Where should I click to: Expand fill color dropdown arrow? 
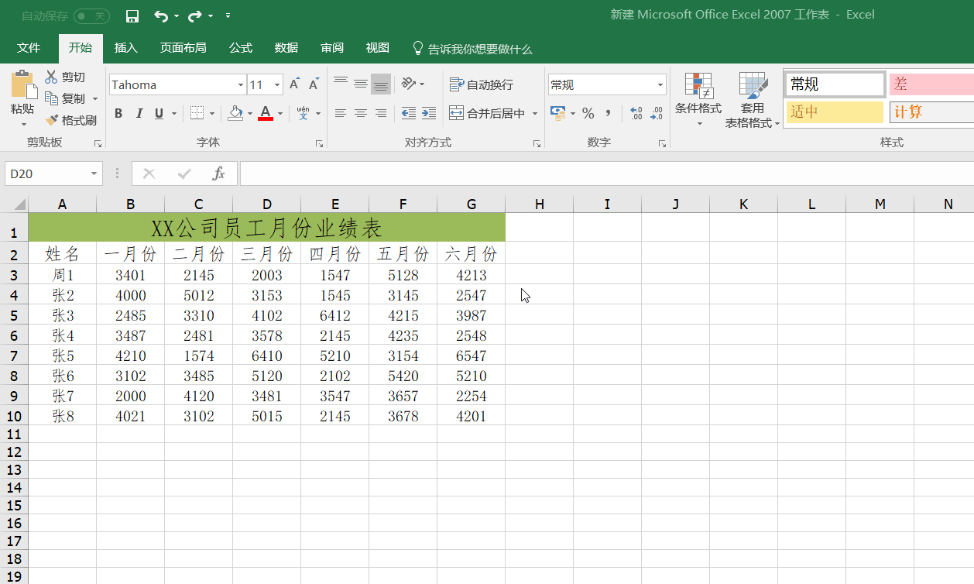(x=249, y=114)
